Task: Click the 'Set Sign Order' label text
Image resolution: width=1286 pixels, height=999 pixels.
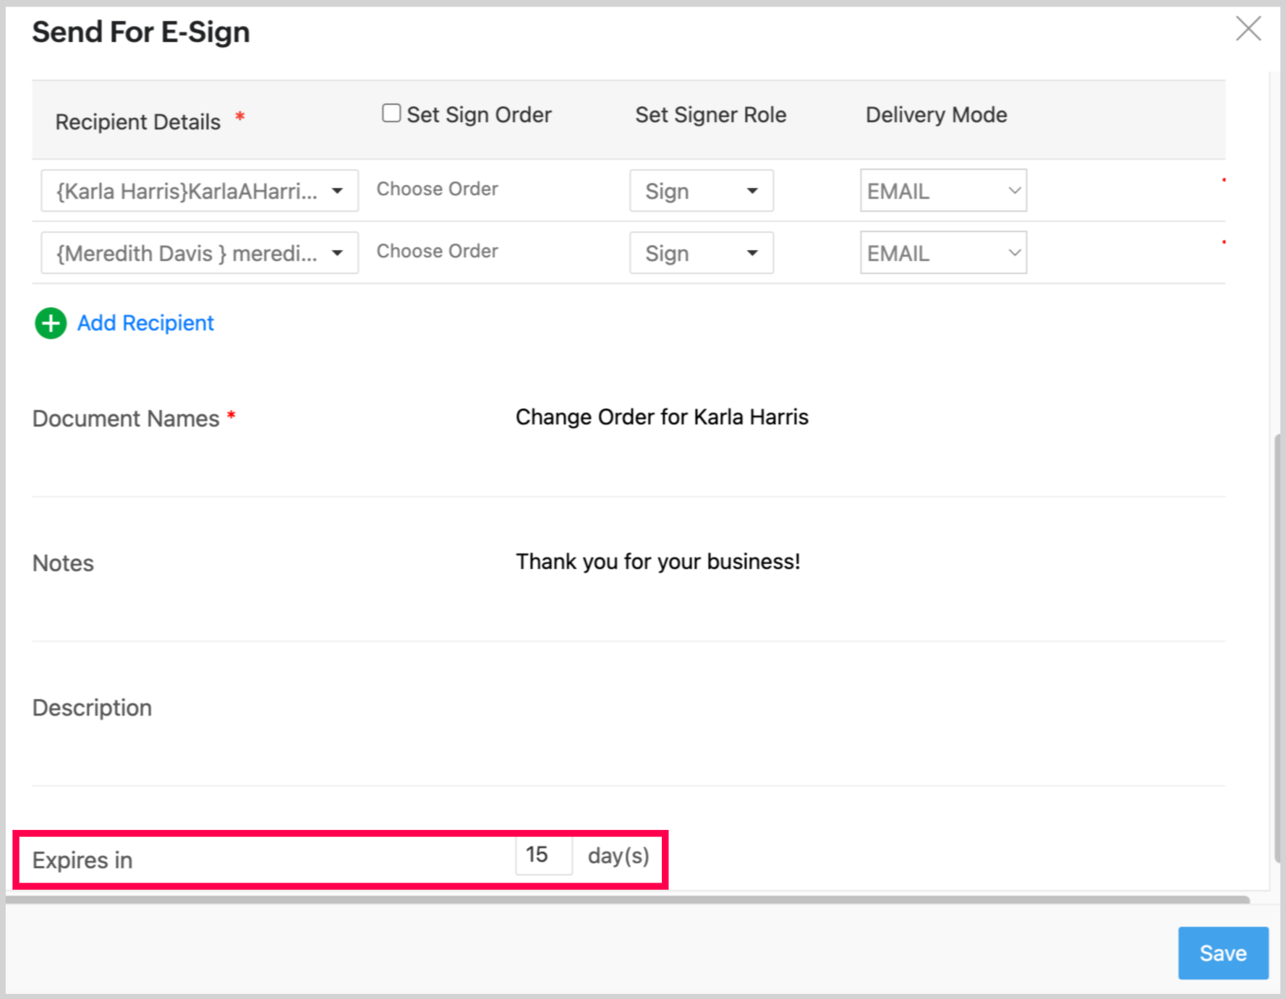Action: tap(479, 115)
